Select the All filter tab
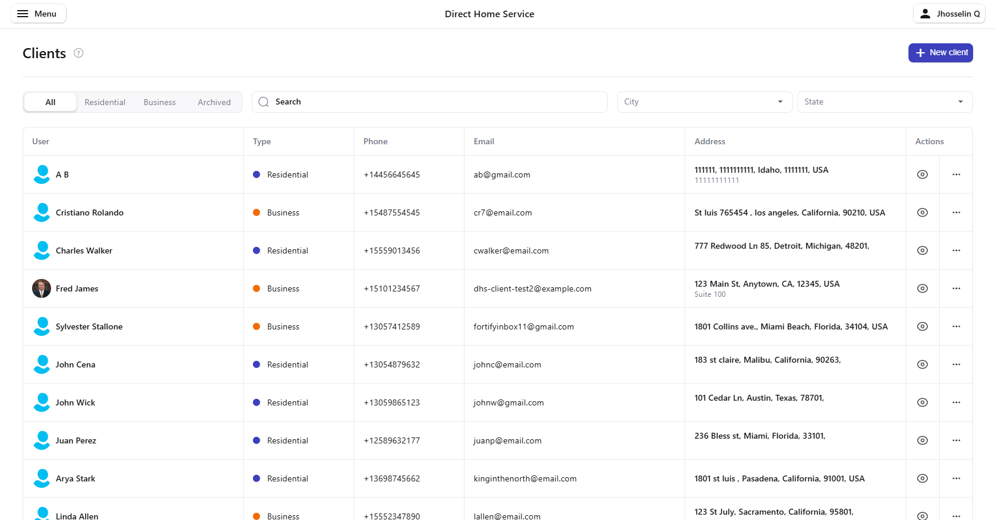The width and height of the screenshot is (995, 520). (50, 102)
